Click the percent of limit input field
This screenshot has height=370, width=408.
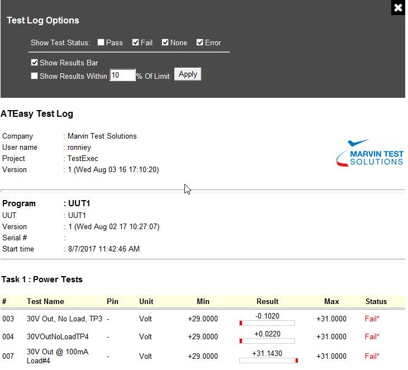pos(122,75)
